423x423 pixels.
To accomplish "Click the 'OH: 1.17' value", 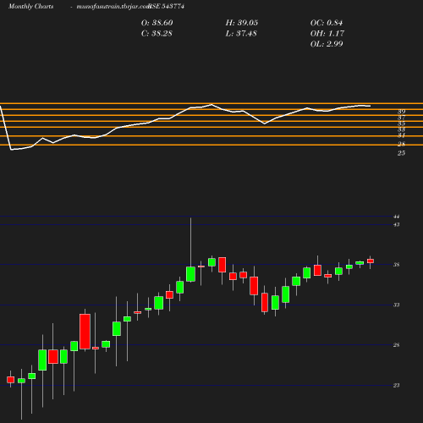I will (x=327, y=34).
